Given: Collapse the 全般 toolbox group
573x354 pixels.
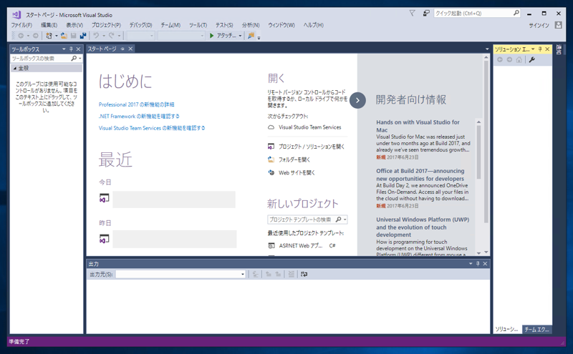Looking at the screenshot, I should (15, 68).
